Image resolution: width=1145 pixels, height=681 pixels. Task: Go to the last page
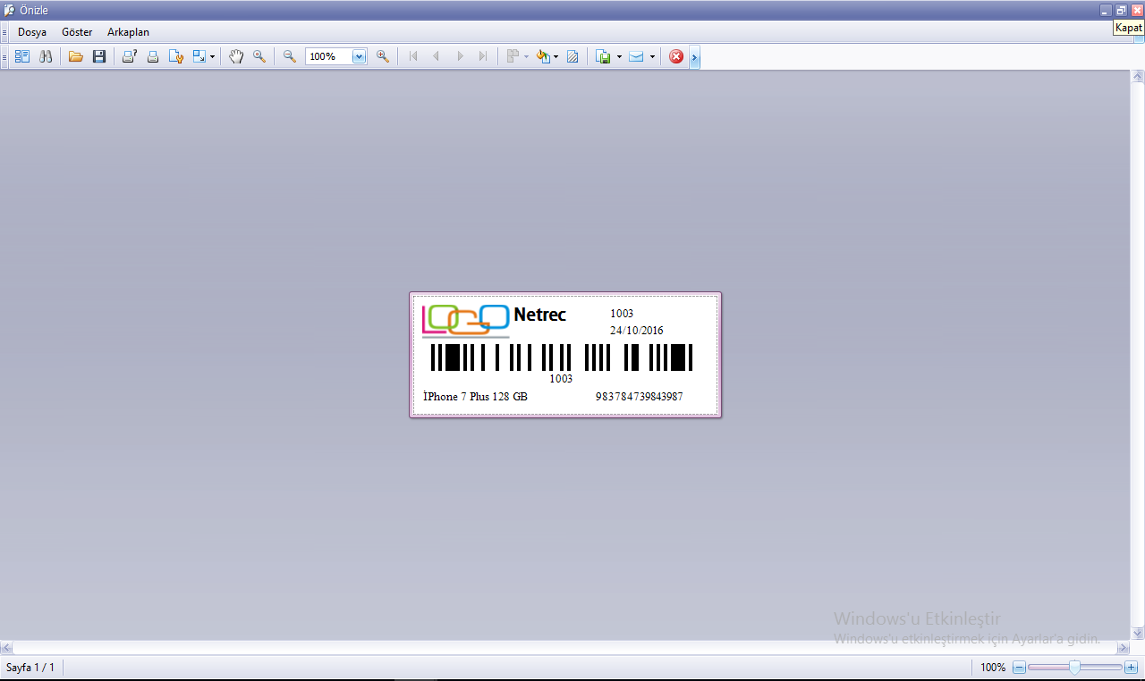(x=483, y=56)
